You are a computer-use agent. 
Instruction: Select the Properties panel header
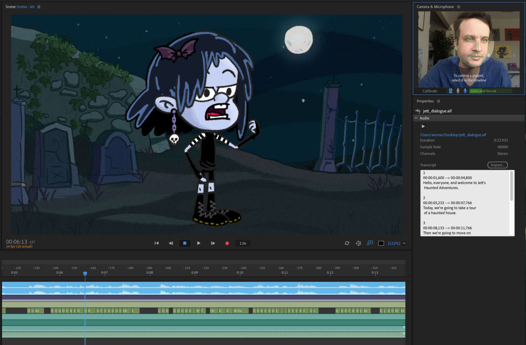click(x=425, y=101)
